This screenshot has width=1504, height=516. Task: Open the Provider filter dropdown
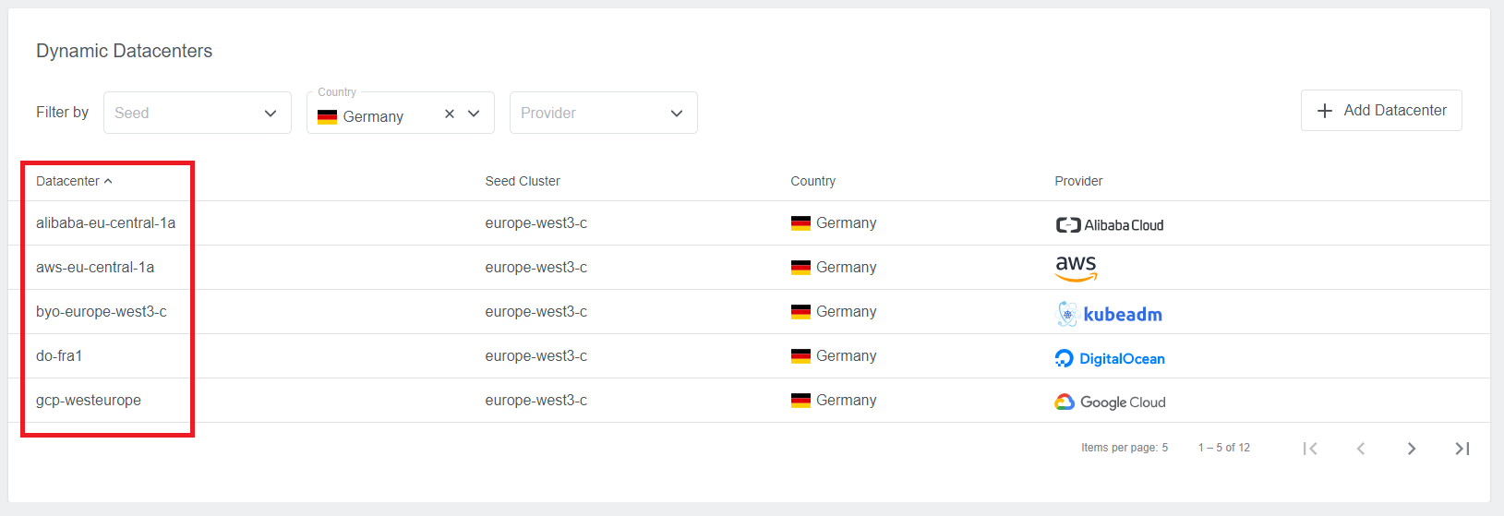pyautogui.click(x=603, y=113)
